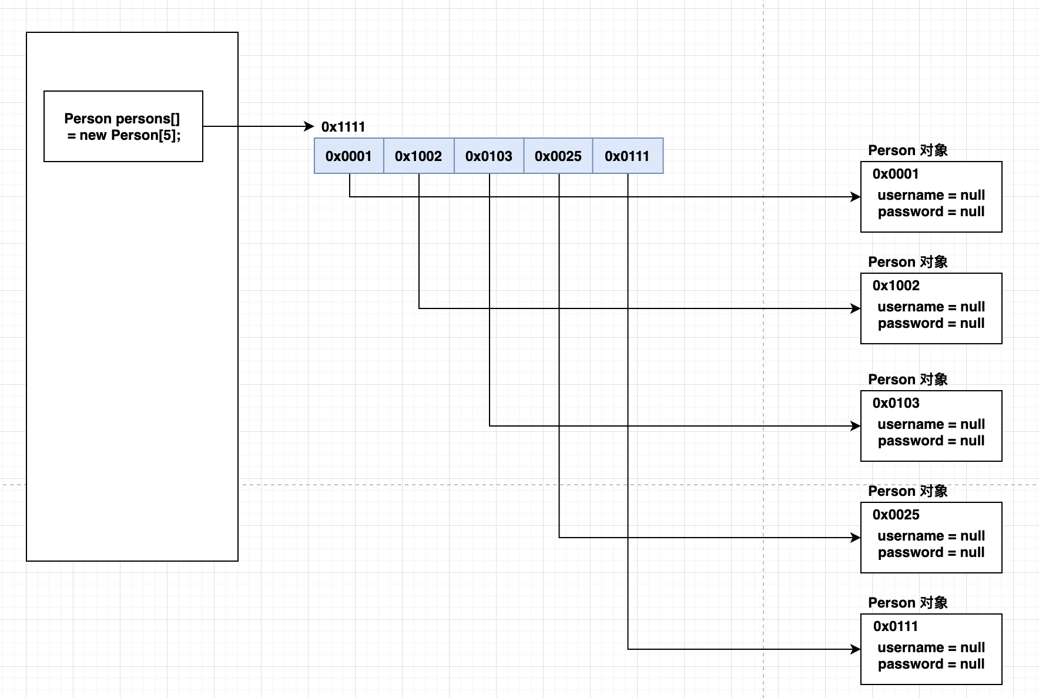The width and height of the screenshot is (1039, 698).
Task: Click the arrowhead entering the 0x0103 object
Action: point(856,426)
